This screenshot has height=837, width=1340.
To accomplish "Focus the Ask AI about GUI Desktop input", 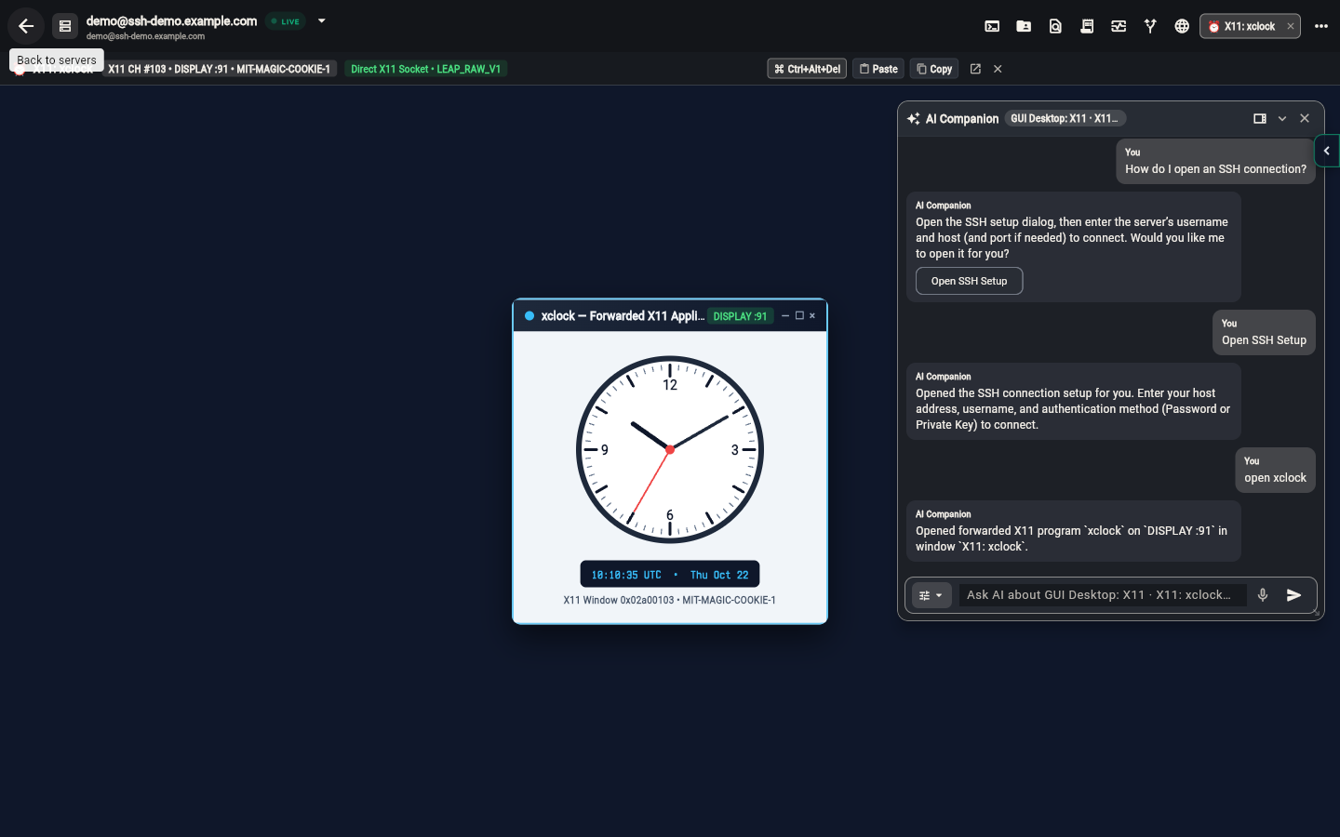I will (x=1103, y=595).
